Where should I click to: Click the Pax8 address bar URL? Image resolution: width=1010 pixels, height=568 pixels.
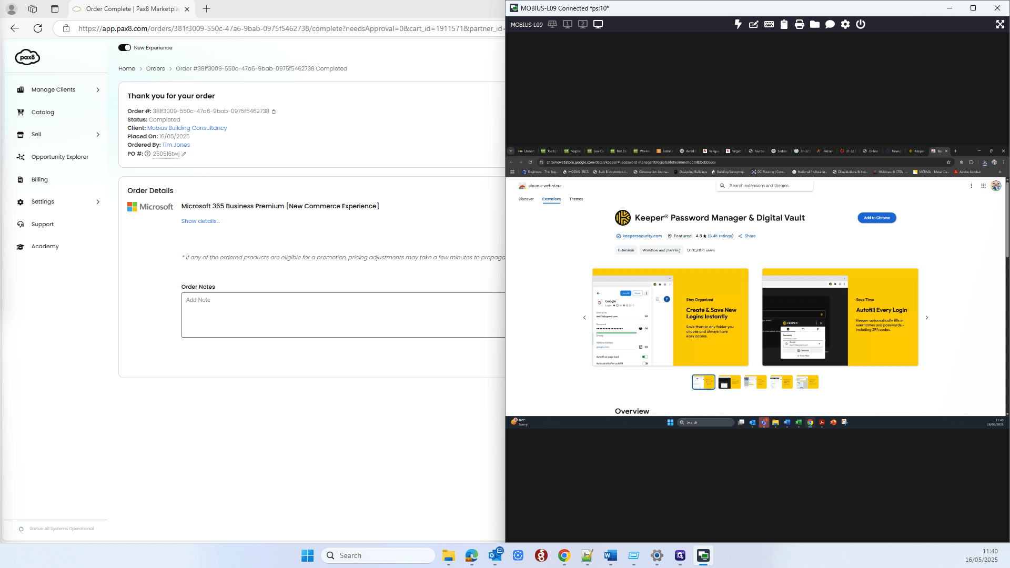291,28
